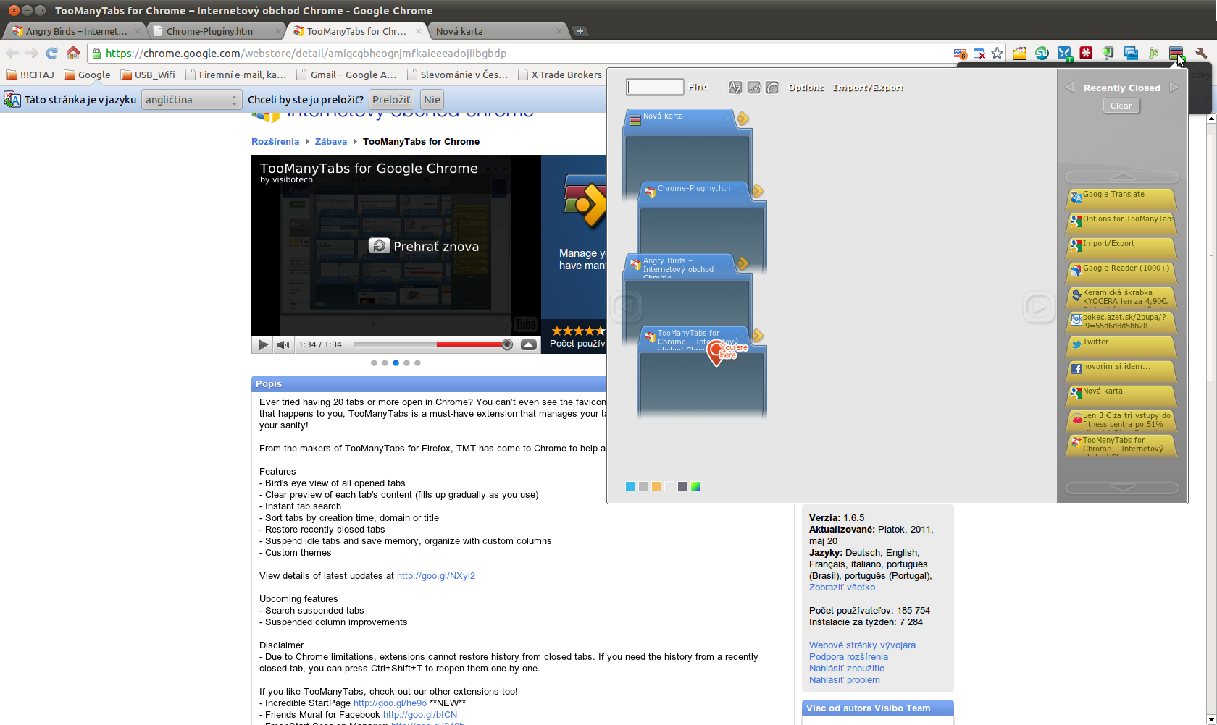Sort tabs by title with A-Z icon
Viewport: 1217px width, 725px height.
pos(735,88)
